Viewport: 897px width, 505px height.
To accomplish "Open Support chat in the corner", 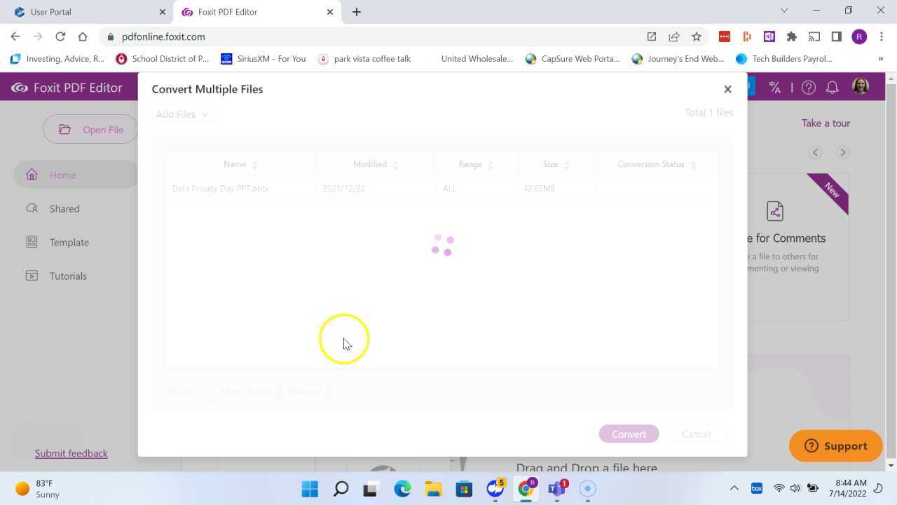I will 835,445.
